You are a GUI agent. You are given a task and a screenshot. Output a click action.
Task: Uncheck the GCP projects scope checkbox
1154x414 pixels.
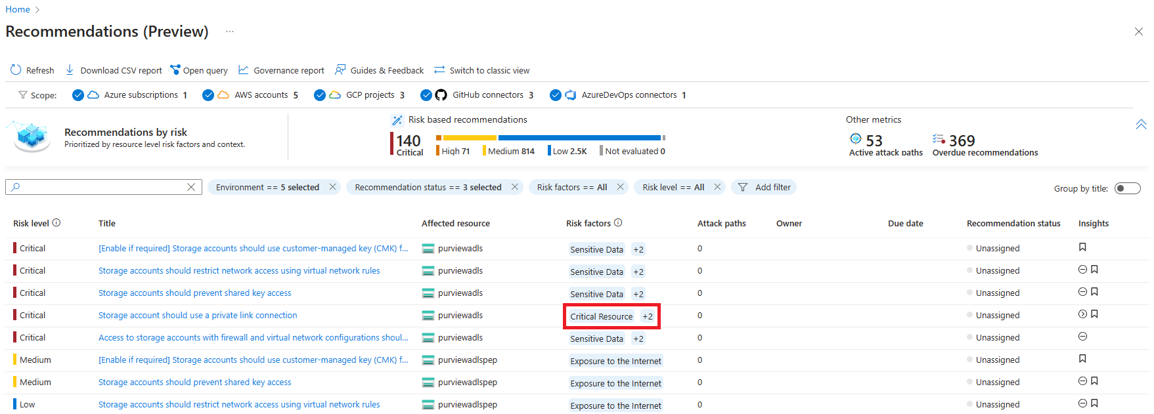point(320,95)
